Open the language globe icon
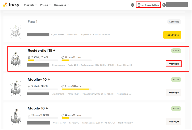Image resolution: width=192 pixels, height=130 pixels. click(x=132, y=5)
